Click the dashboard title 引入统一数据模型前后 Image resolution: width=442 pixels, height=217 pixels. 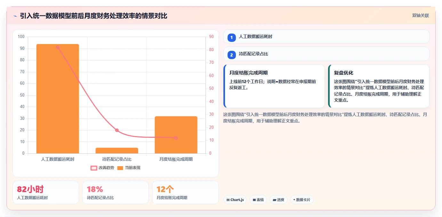pos(93,16)
